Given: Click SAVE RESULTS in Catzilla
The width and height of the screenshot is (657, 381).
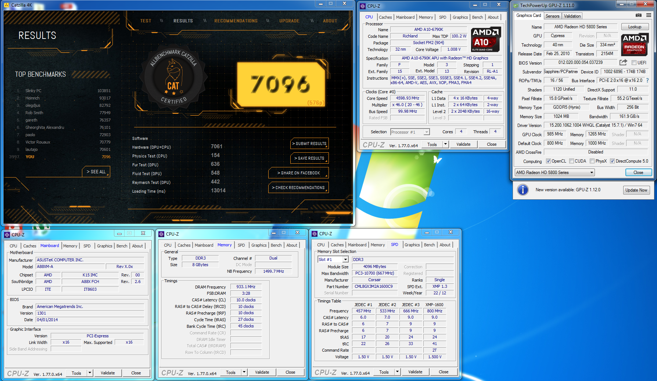Looking at the screenshot, I should pyautogui.click(x=309, y=158).
